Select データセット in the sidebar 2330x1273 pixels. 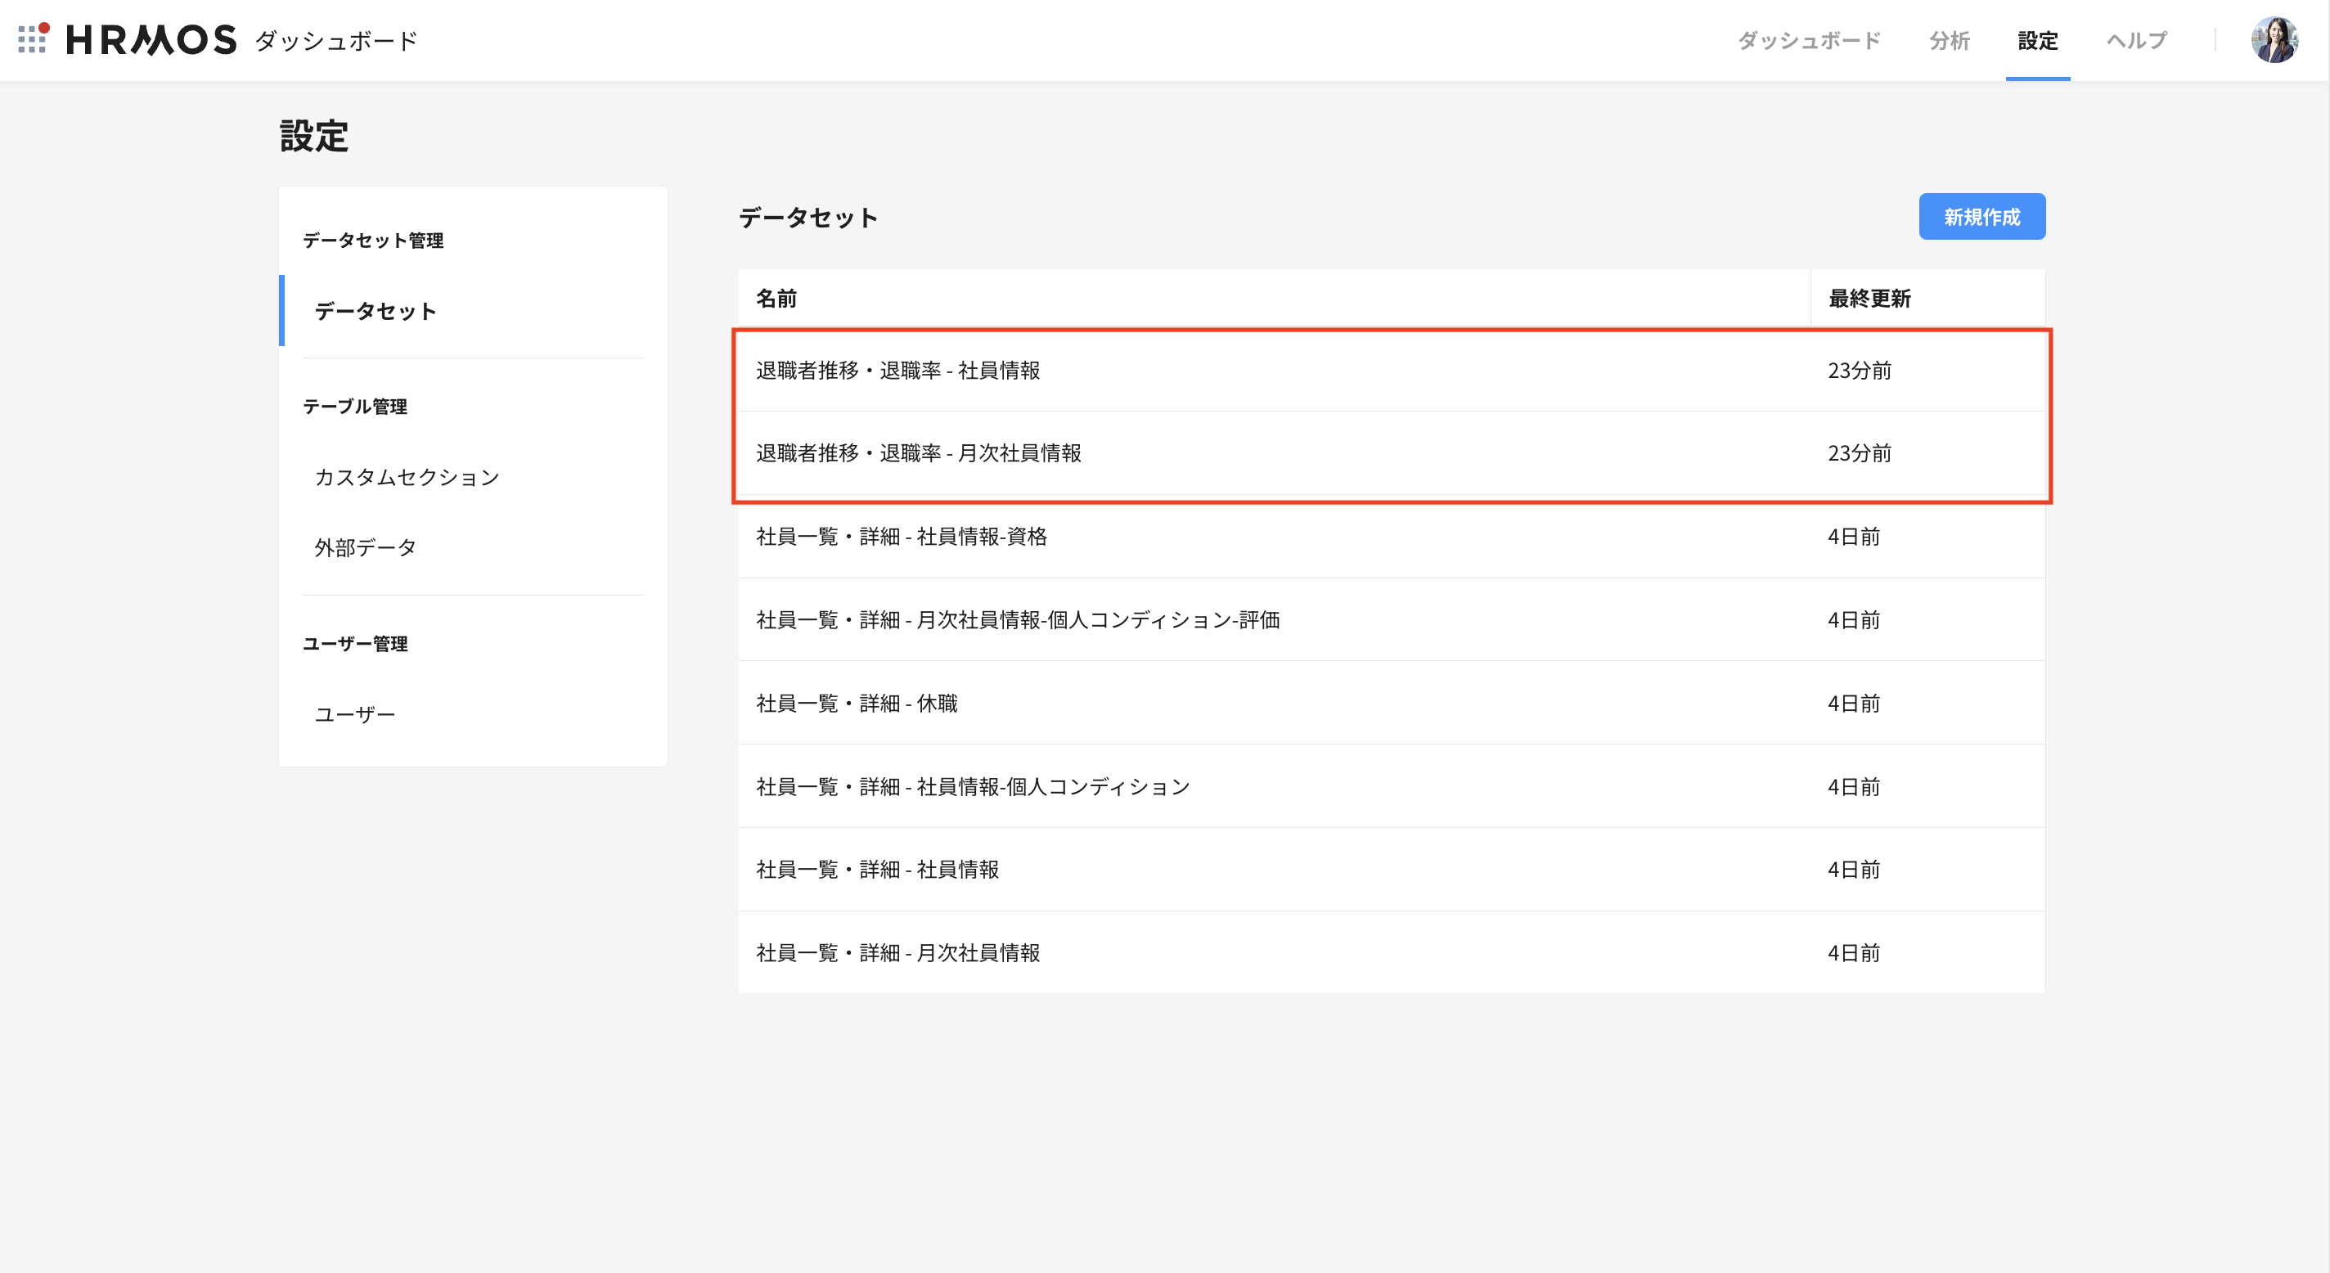[x=376, y=310]
